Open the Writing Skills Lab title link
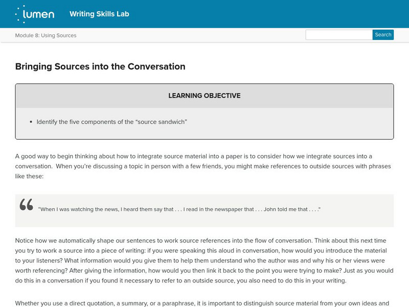 point(99,14)
